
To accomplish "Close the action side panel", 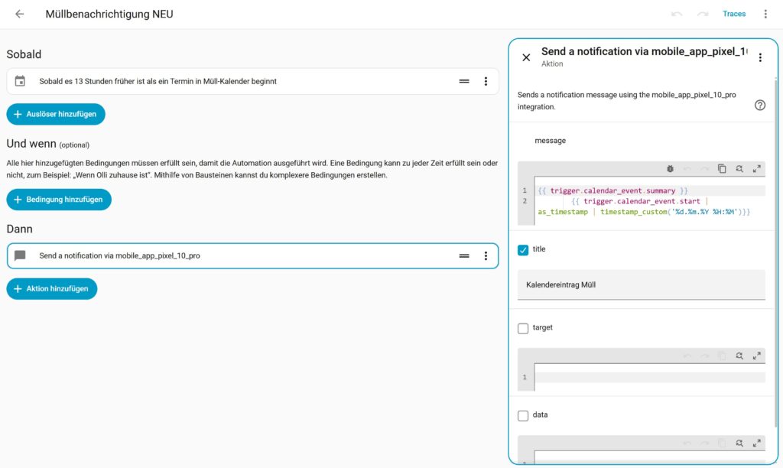I will [x=526, y=57].
